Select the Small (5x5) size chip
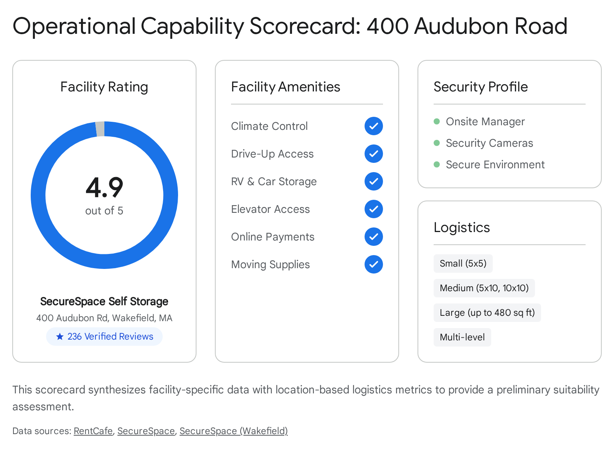 (x=463, y=264)
